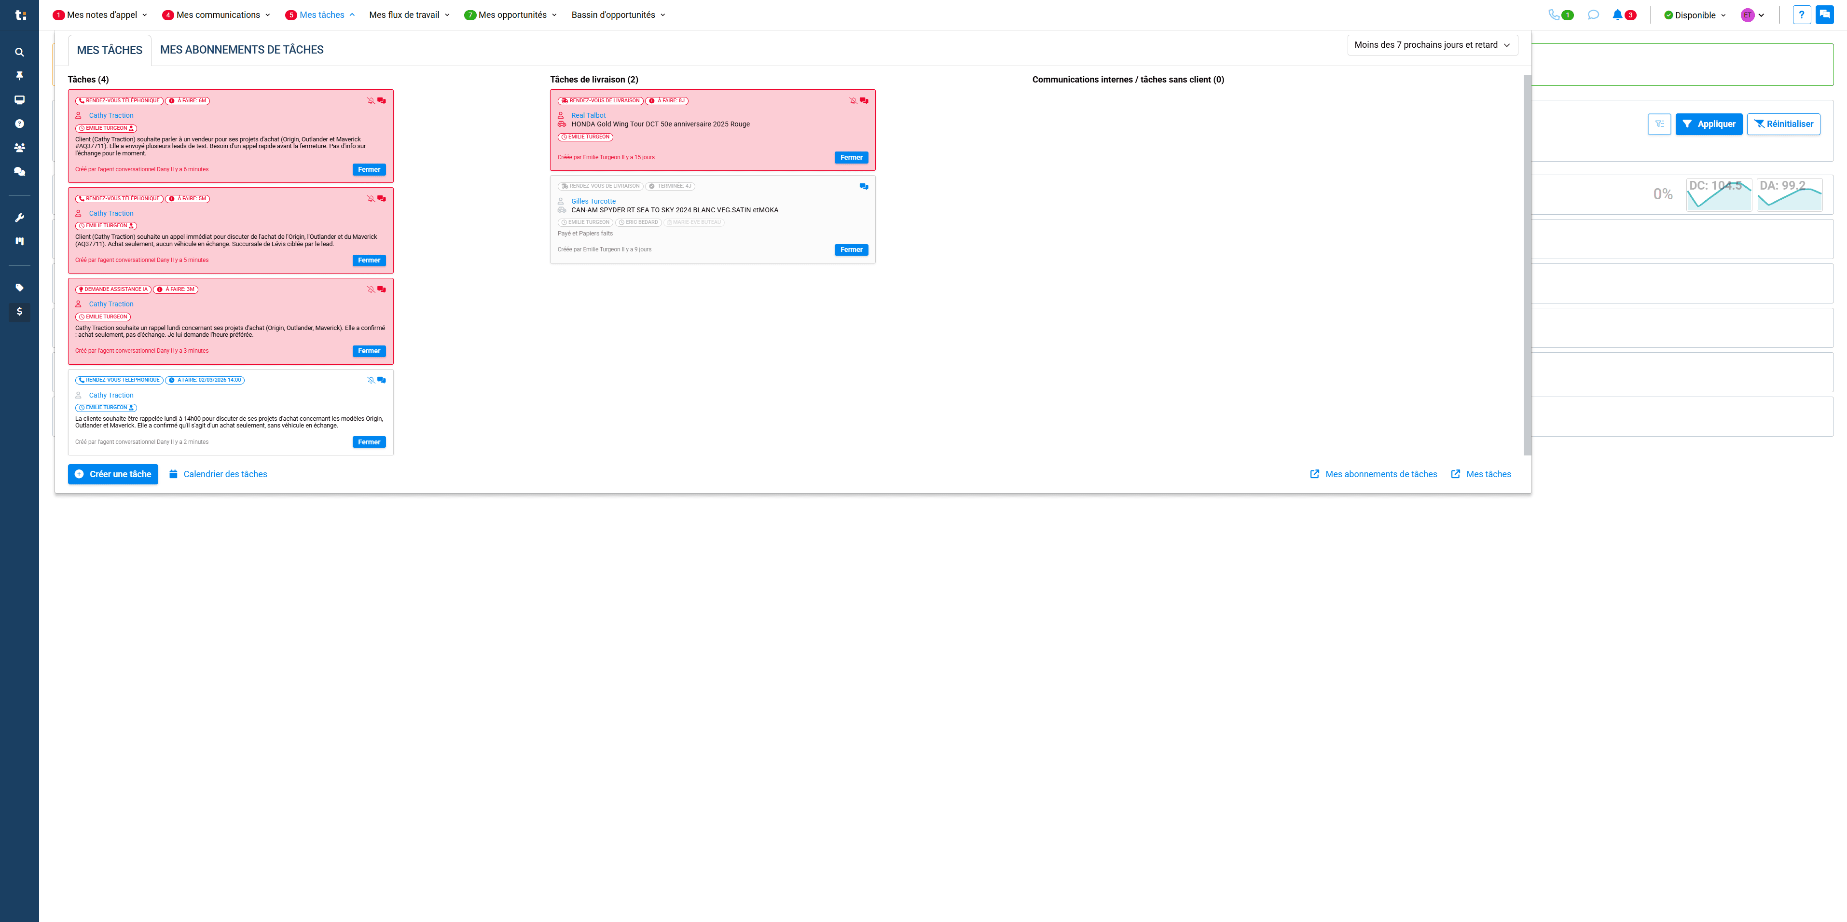The image size is (1847, 922).
Task: Open Mes opportunités menu
Action: tap(510, 15)
